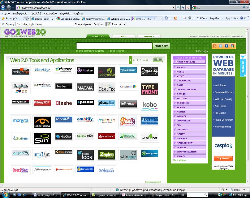Select the MOST-POPULAR tag
Screen dimensions: 250x198
click(x=189, y=62)
